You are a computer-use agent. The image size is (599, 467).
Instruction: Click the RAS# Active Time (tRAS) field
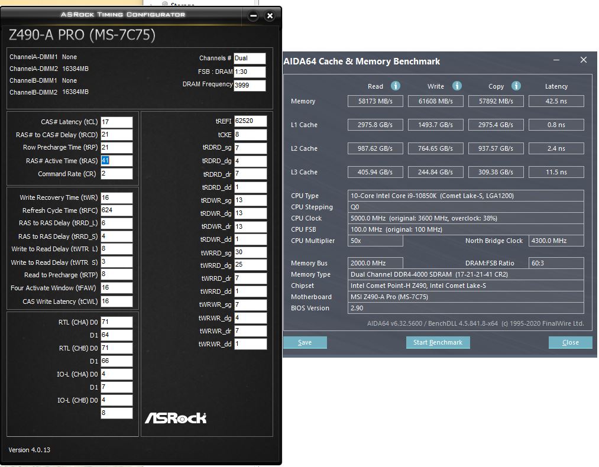(x=116, y=161)
